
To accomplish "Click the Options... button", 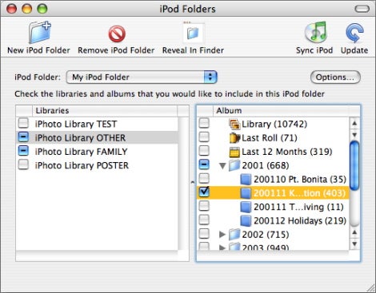I will (335, 77).
